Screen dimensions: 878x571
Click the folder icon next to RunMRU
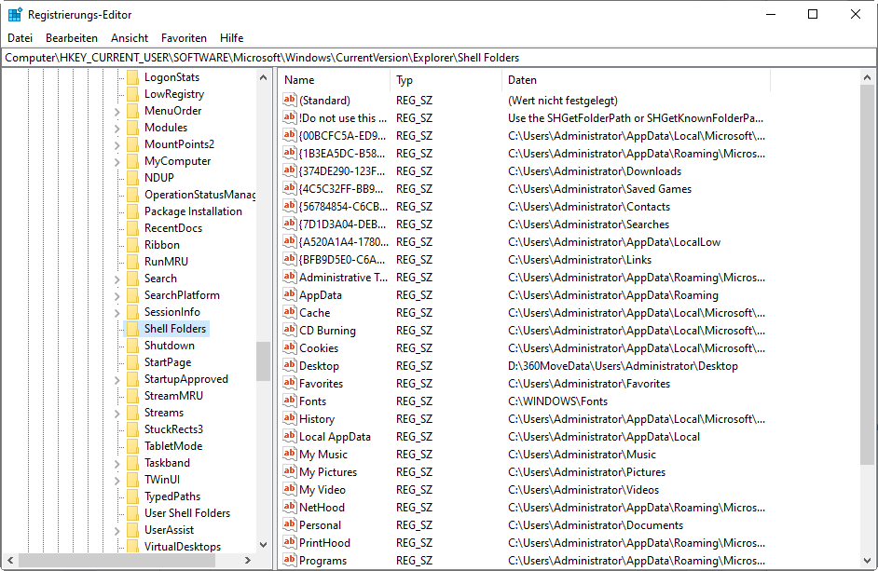pos(132,262)
